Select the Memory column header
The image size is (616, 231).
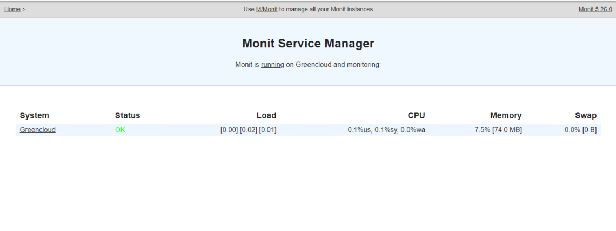(x=506, y=115)
